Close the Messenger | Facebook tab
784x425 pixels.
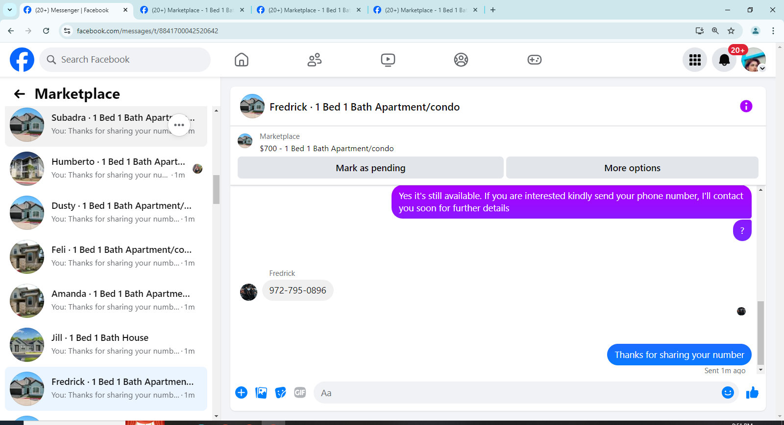click(125, 10)
